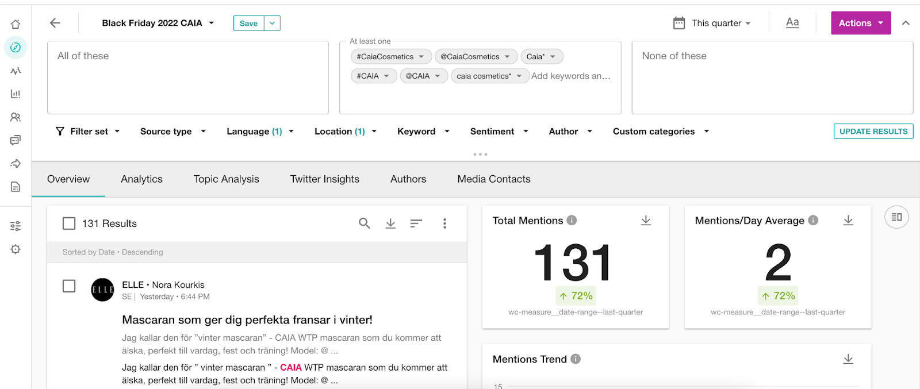Open the Actions dropdown menu
This screenshot has height=389, width=920.
click(x=861, y=23)
